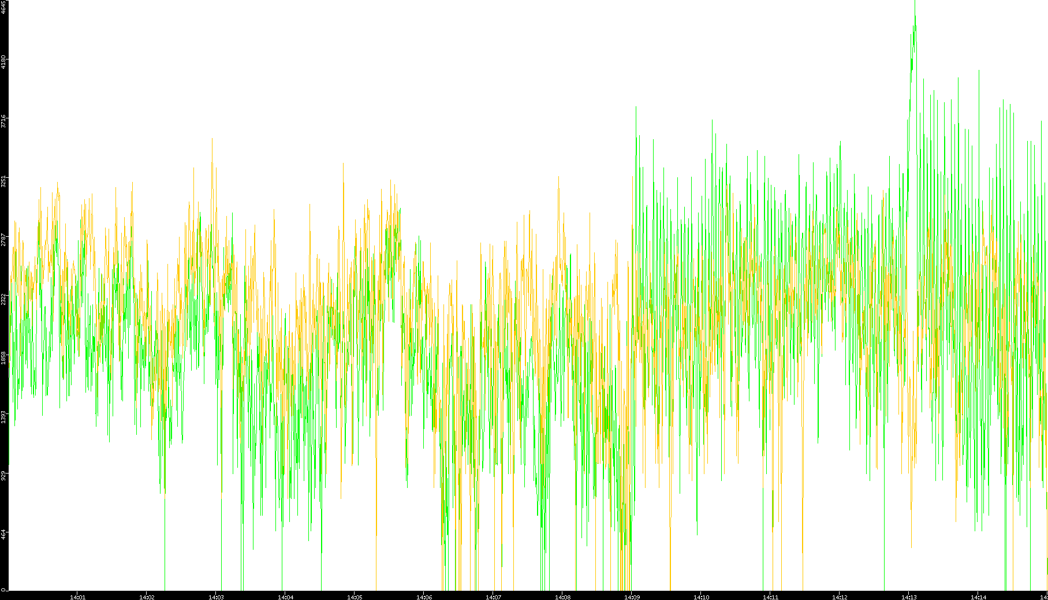Click the 14:02 time axis label
The image size is (1048, 600).
click(147, 597)
